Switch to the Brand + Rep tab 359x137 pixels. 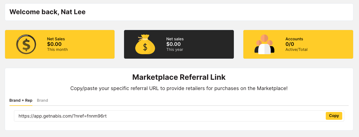click(21, 100)
